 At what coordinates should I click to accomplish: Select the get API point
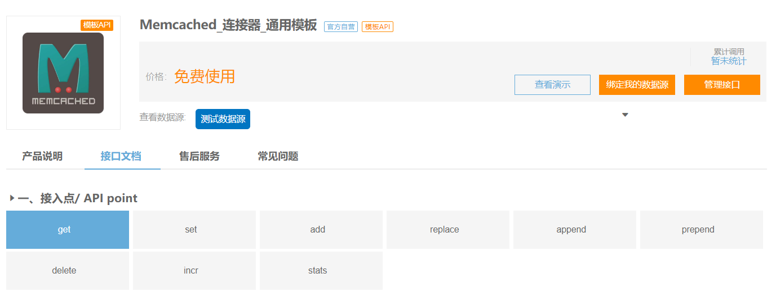coord(68,230)
